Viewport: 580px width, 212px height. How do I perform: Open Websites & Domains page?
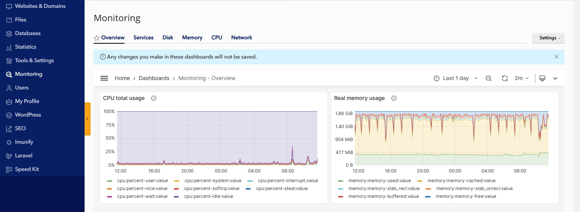[x=40, y=6]
